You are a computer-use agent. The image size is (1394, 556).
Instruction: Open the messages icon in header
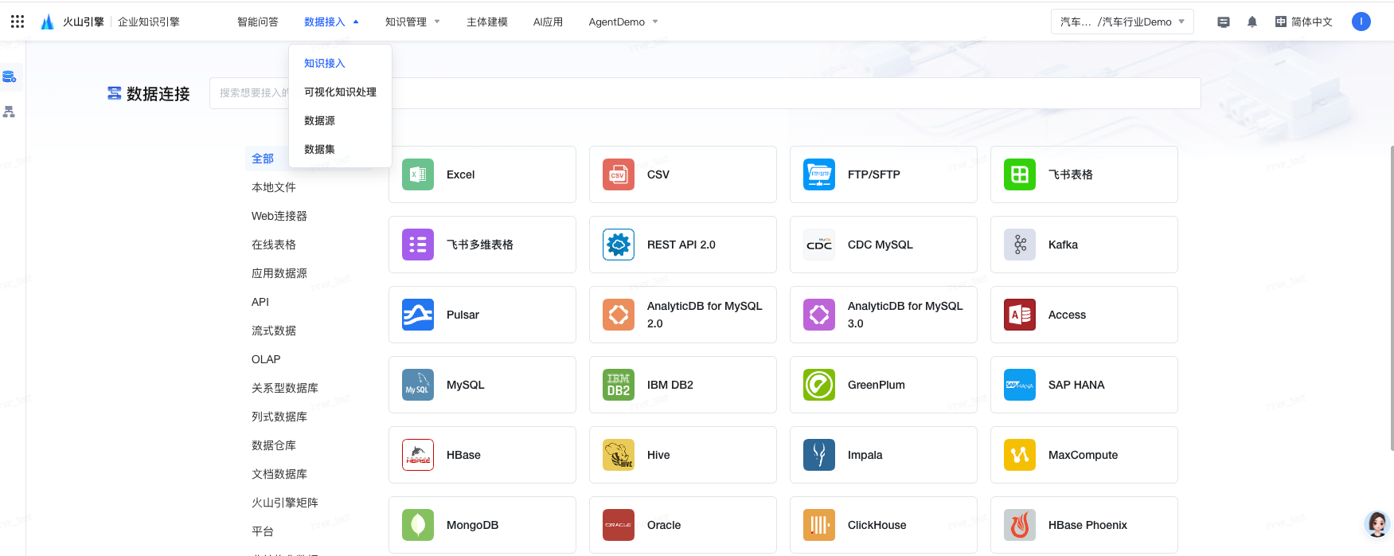[1224, 22]
